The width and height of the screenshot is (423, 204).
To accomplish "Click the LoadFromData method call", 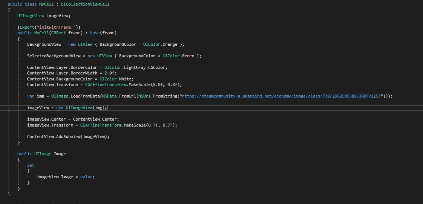I will [85, 96].
